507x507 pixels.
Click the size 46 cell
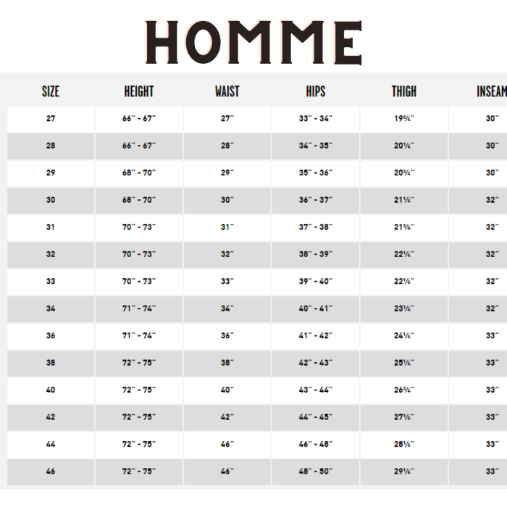(x=51, y=472)
